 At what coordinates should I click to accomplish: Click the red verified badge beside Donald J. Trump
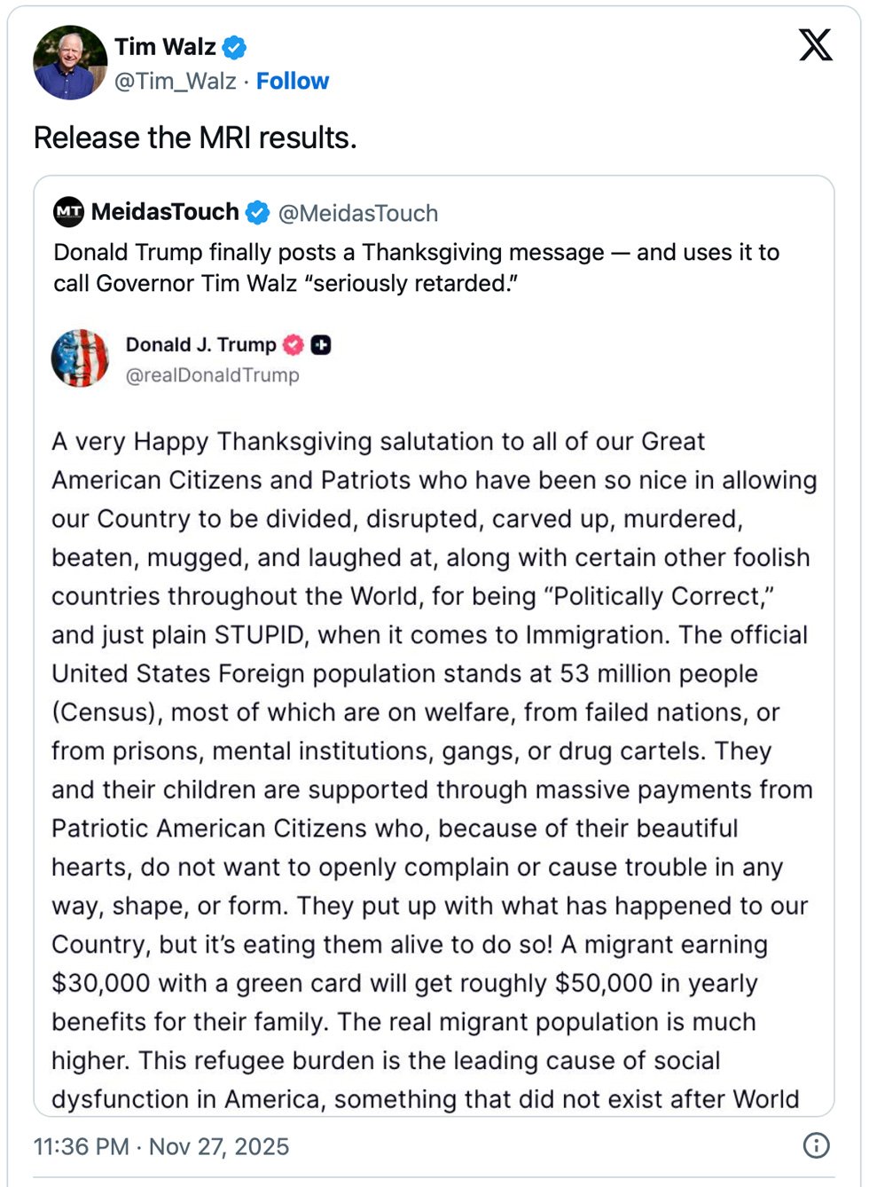pyautogui.click(x=294, y=345)
